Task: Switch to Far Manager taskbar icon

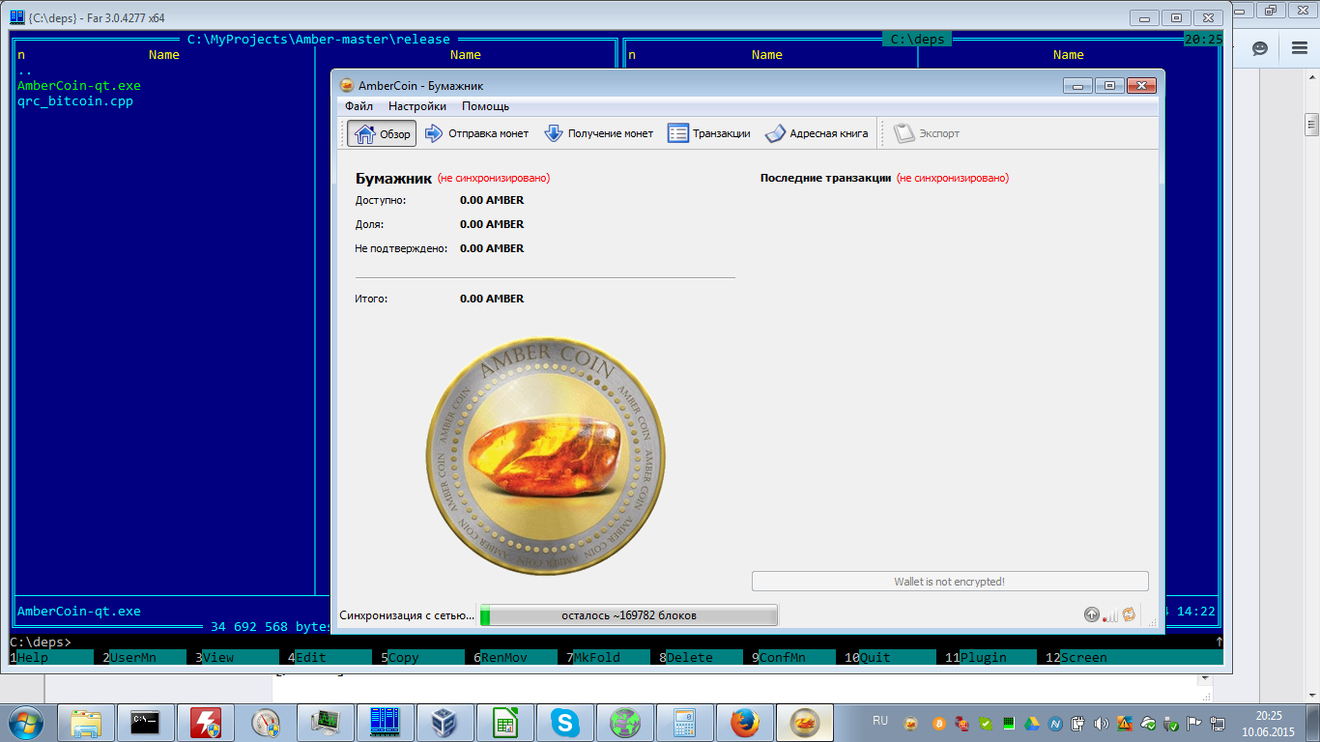Action: (386, 722)
